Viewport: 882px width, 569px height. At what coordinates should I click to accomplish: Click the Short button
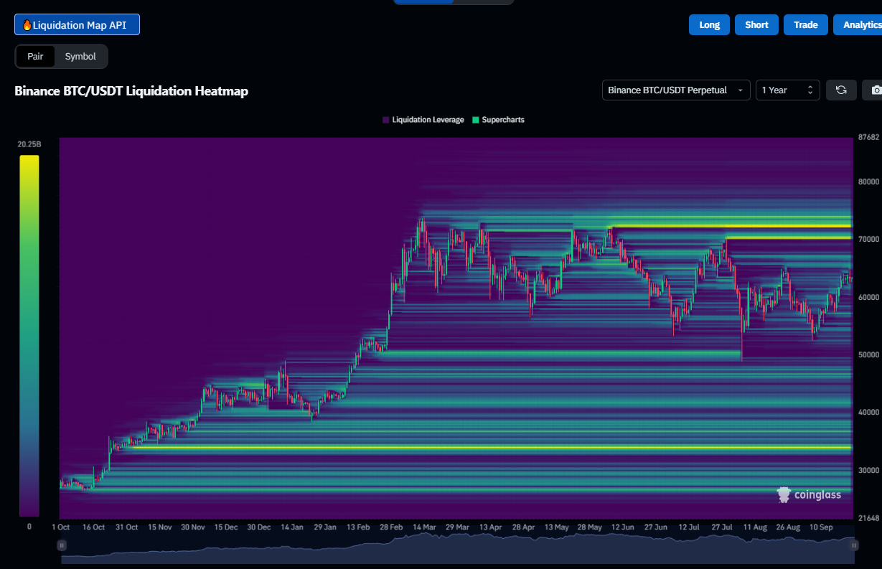[x=756, y=24]
